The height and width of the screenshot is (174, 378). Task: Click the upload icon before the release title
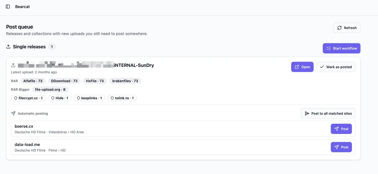coord(13,65)
